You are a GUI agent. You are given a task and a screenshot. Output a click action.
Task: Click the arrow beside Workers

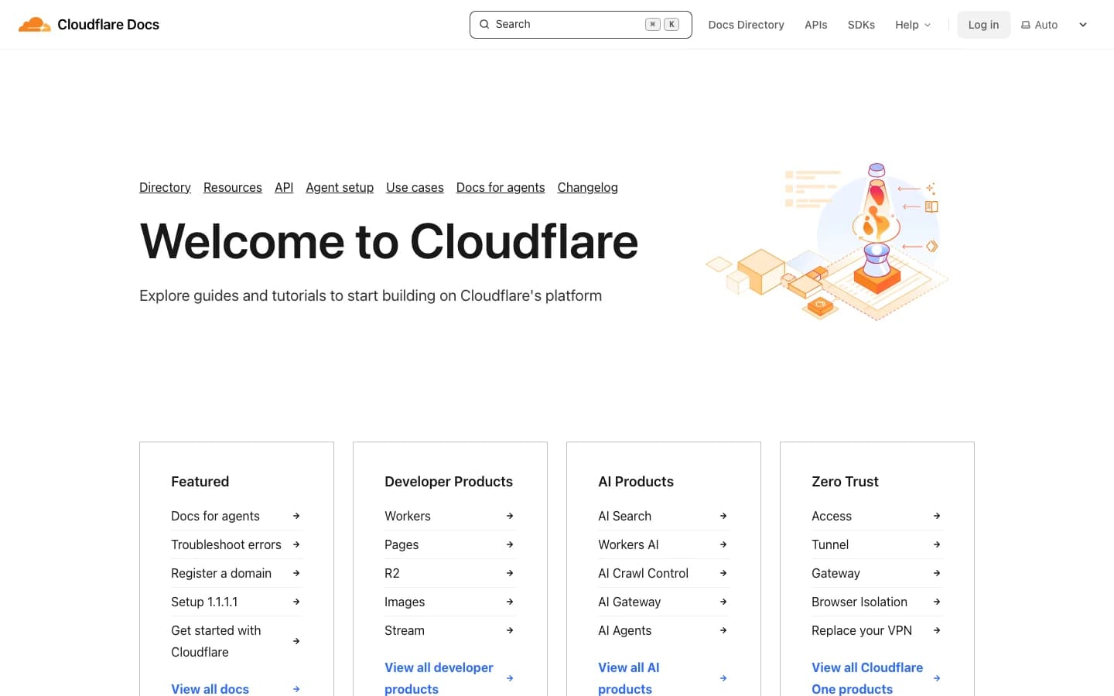pyautogui.click(x=510, y=516)
